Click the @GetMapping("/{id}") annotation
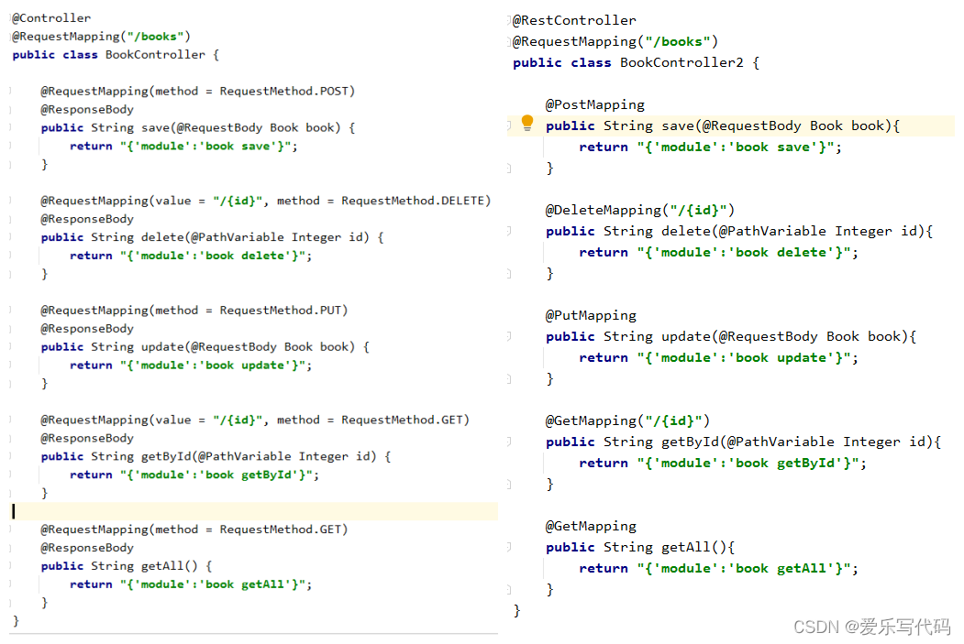 (x=627, y=420)
